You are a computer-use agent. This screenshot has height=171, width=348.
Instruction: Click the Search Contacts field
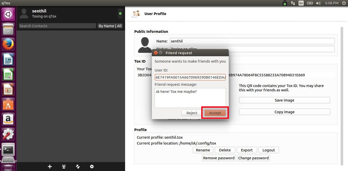click(57, 26)
